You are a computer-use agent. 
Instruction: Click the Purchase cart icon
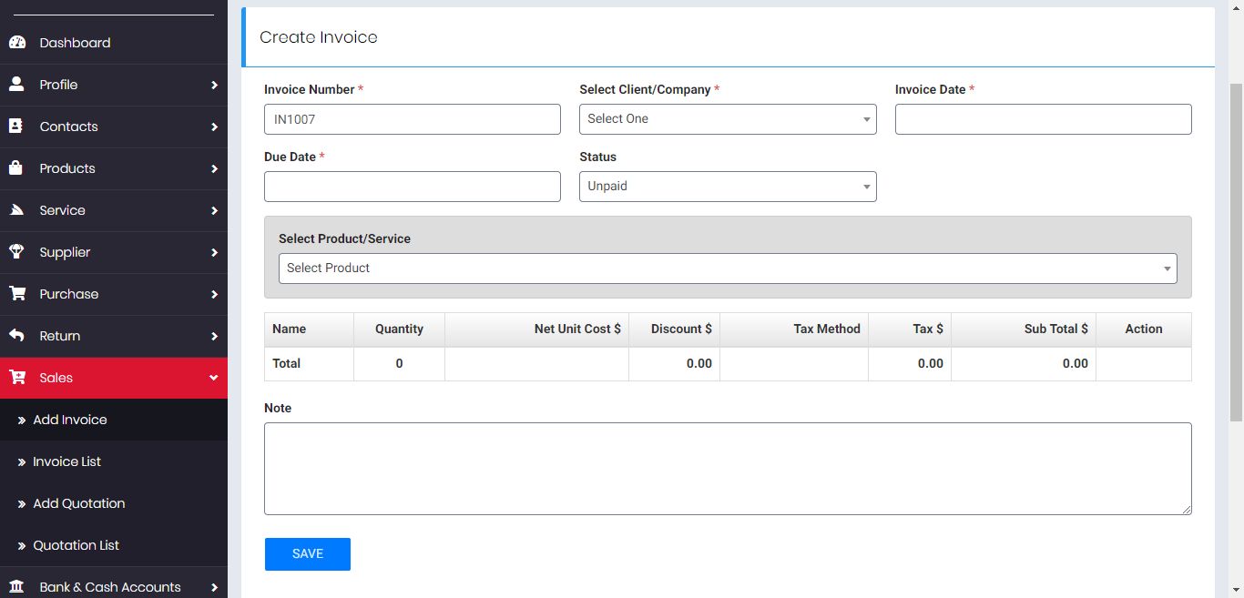pos(16,294)
